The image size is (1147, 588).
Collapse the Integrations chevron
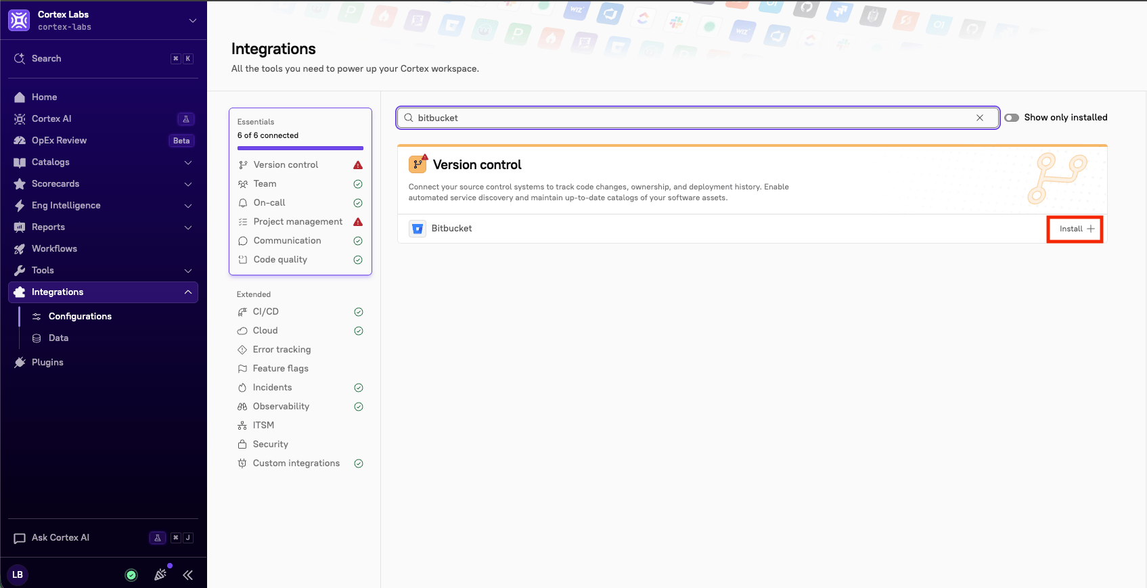pos(188,292)
